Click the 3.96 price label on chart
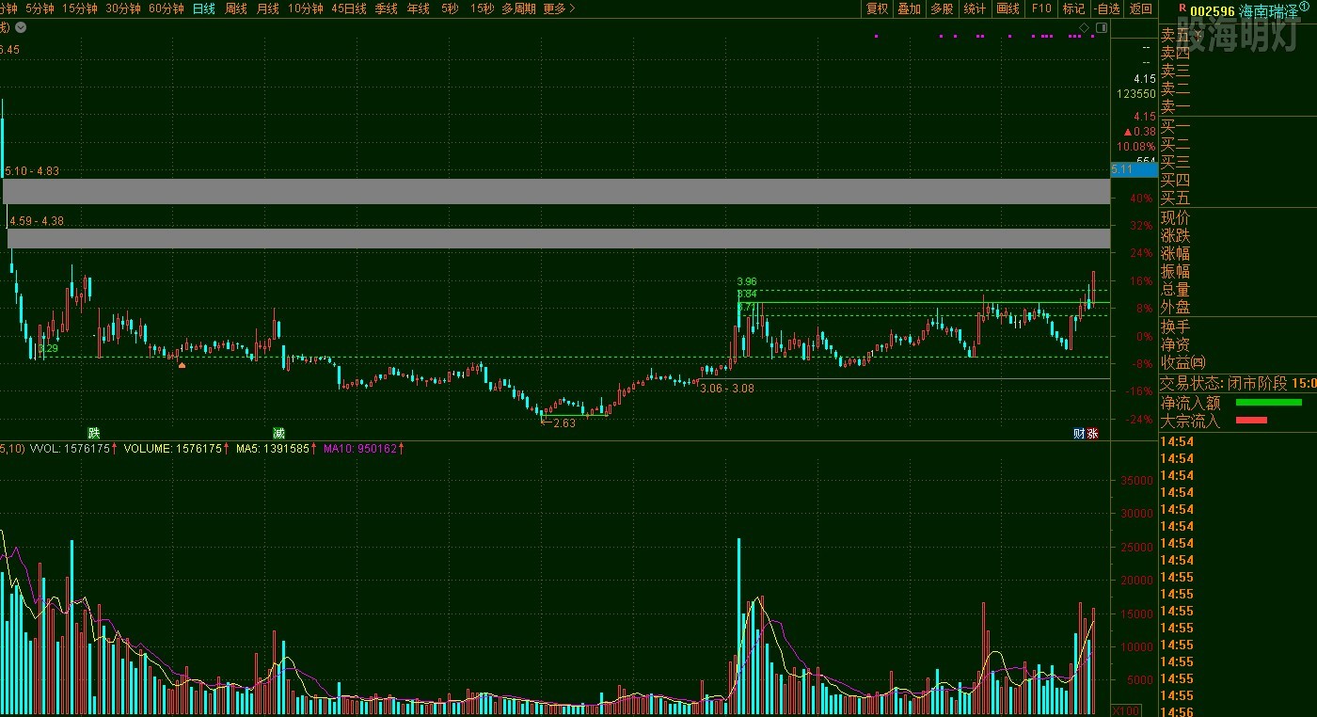This screenshot has width=1317, height=717. tap(747, 281)
